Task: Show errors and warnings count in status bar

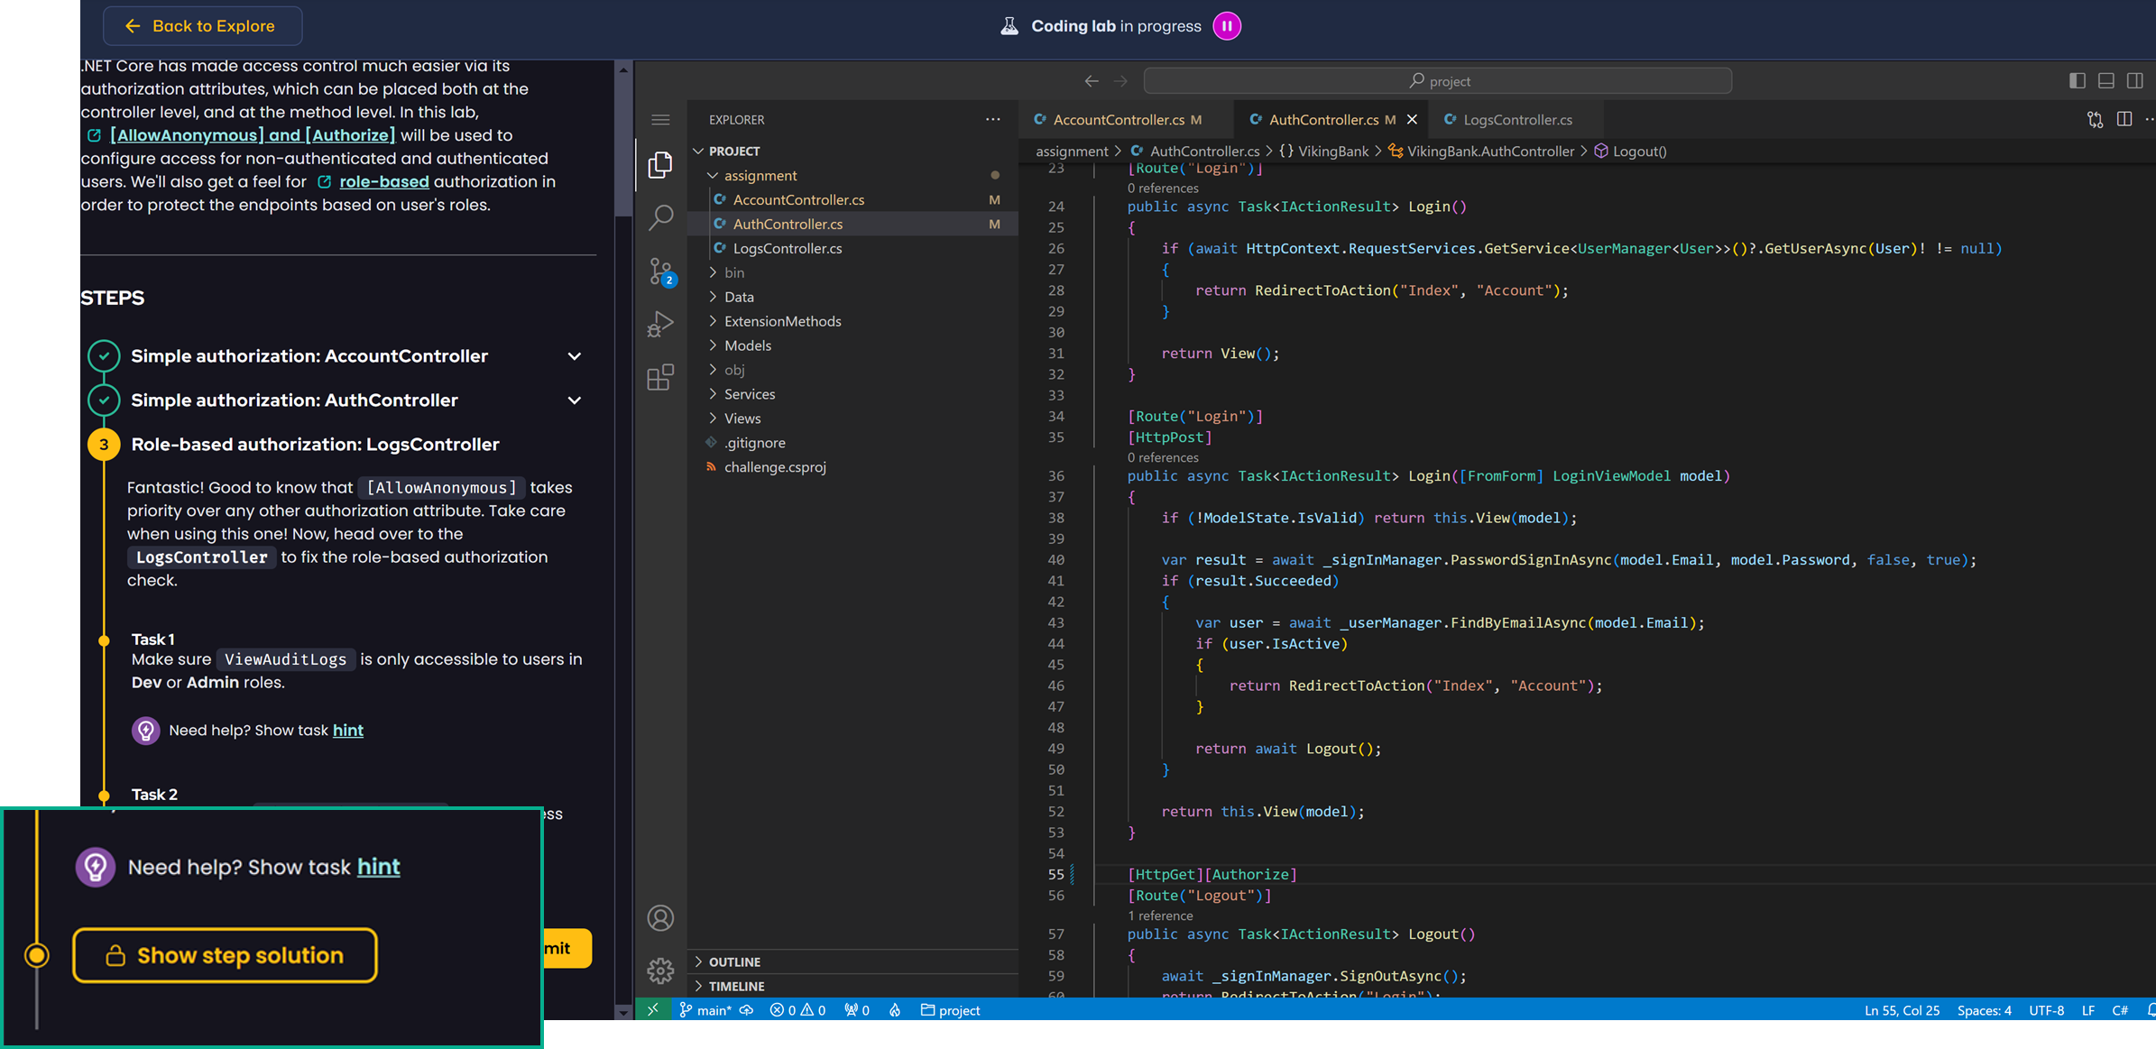Action: coord(797,1010)
